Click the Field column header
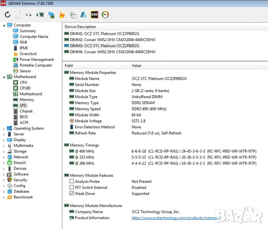This screenshot has width=268, height=229. [x=96, y=65]
